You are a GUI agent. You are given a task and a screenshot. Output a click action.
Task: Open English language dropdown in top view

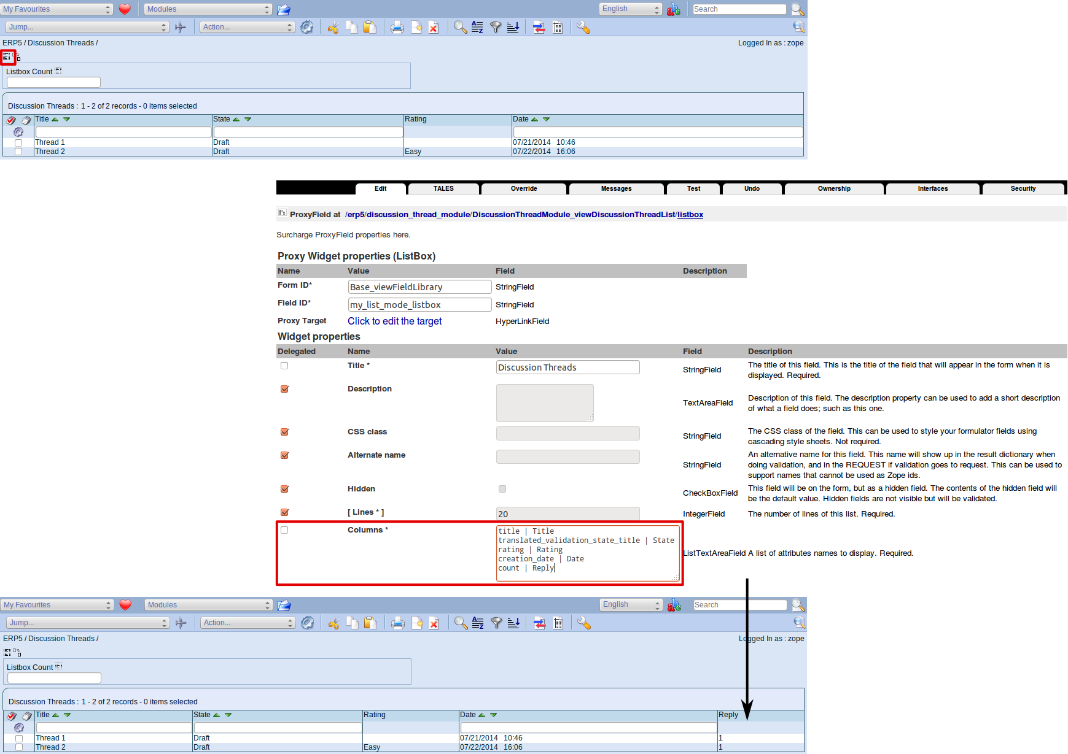pos(631,9)
